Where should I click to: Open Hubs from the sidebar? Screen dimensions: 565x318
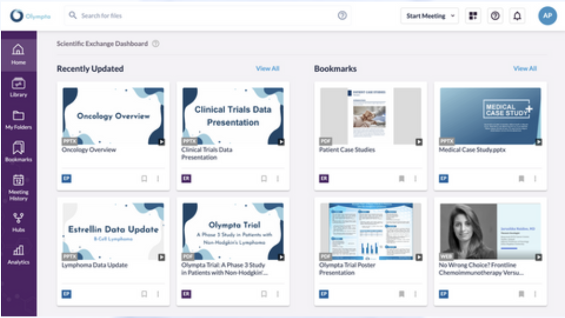click(18, 222)
